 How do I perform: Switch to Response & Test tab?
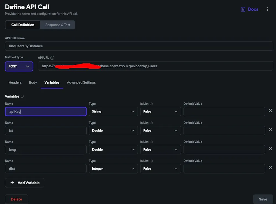(x=58, y=25)
